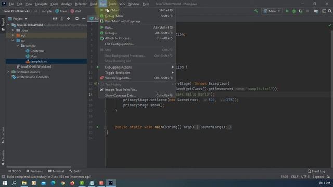The width and height of the screenshot is (333, 187).
Task: Run with coverage from the toolbar icon
Action: tap(301, 11)
